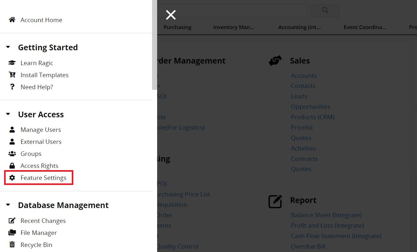Click the Install Templates cart icon
The width and height of the screenshot is (417, 252).
point(12,75)
